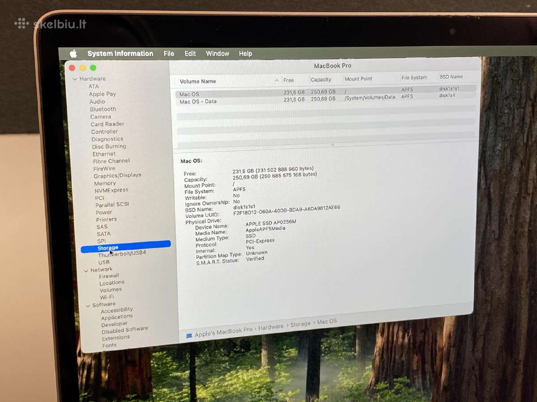This screenshot has height=402, width=537.
Task: Open the System Information app menu
Action: click(120, 54)
